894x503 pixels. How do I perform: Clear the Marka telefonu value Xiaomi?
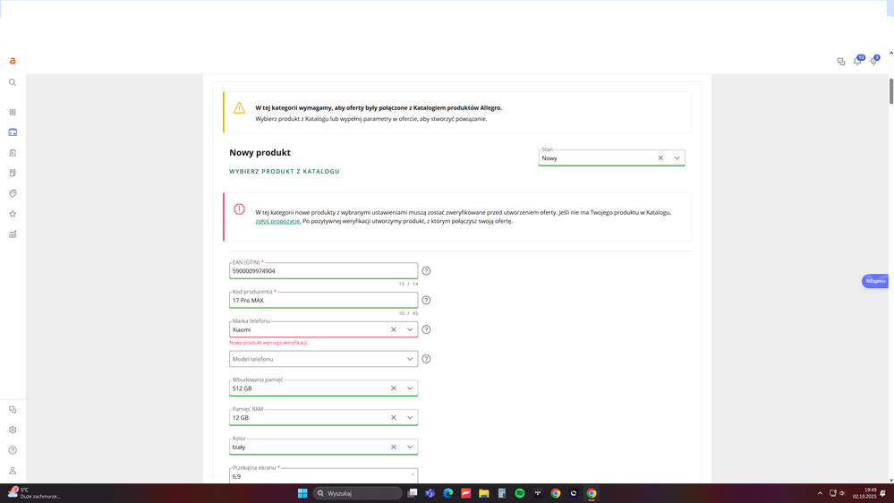tap(394, 329)
